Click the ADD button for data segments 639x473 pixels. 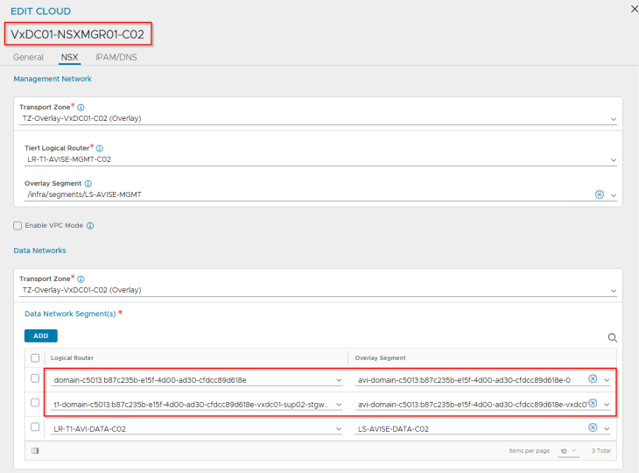tap(40, 335)
